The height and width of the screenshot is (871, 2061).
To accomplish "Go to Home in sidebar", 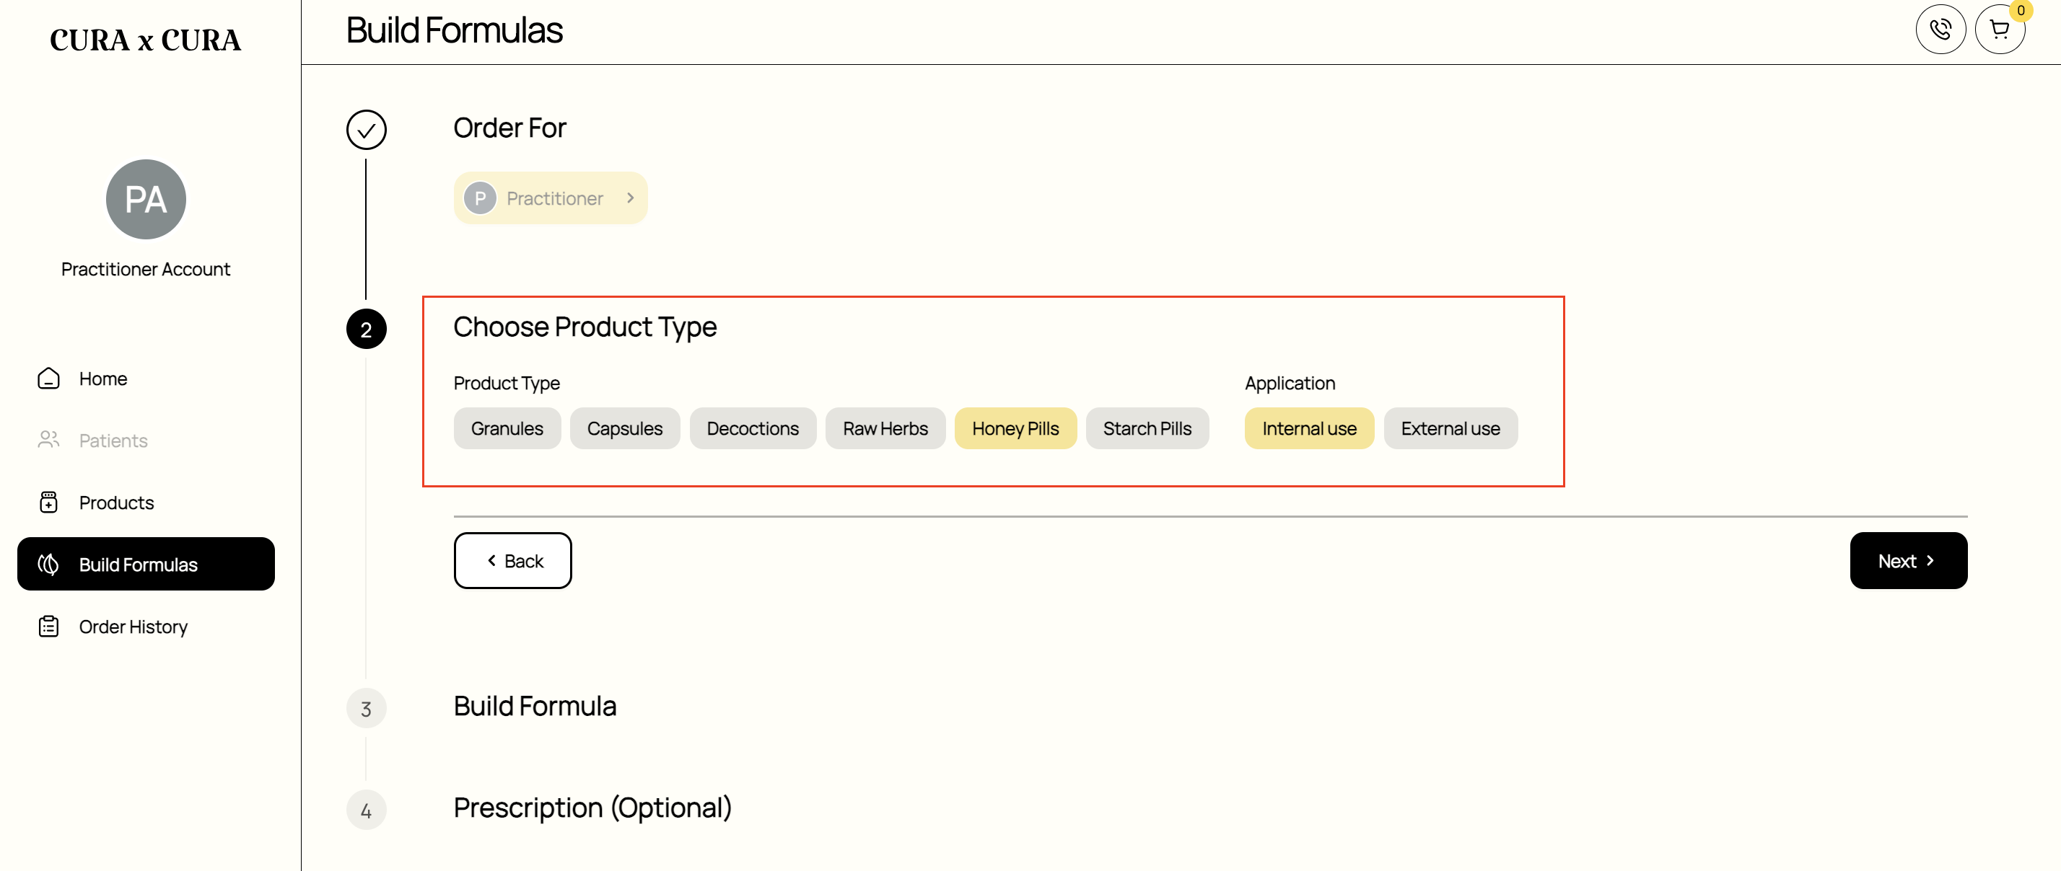I will pos(146,378).
